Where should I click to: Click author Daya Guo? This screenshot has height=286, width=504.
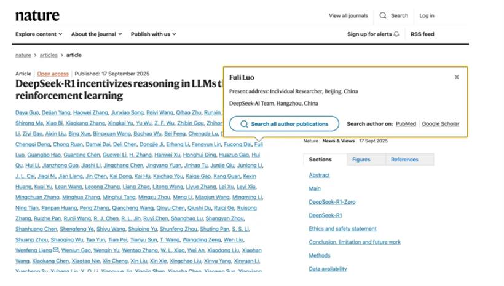(x=27, y=113)
